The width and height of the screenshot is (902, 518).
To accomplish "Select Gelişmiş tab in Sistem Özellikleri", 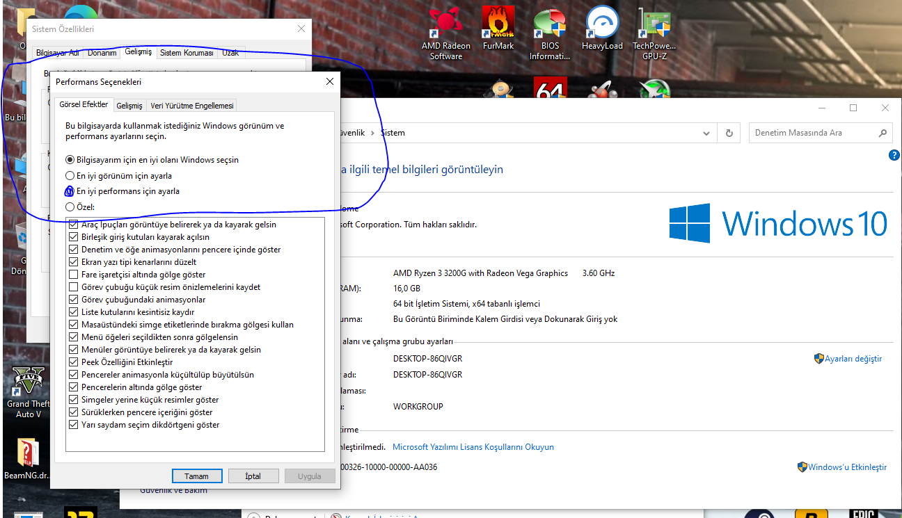I will pyautogui.click(x=138, y=51).
